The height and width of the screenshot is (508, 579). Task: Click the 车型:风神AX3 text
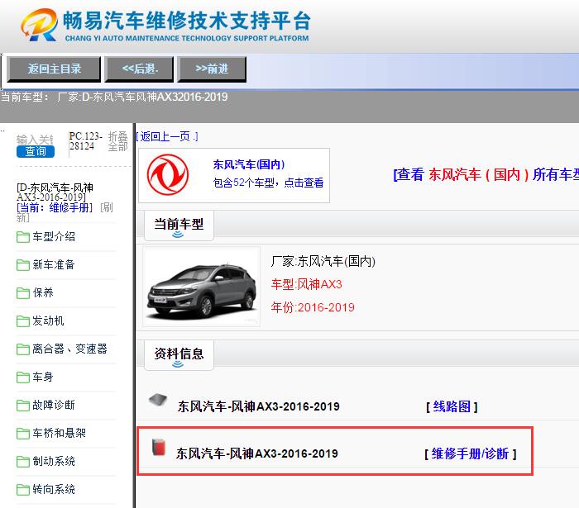(307, 285)
